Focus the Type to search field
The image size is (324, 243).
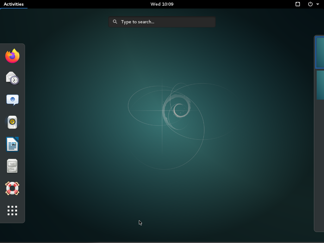[x=162, y=22]
